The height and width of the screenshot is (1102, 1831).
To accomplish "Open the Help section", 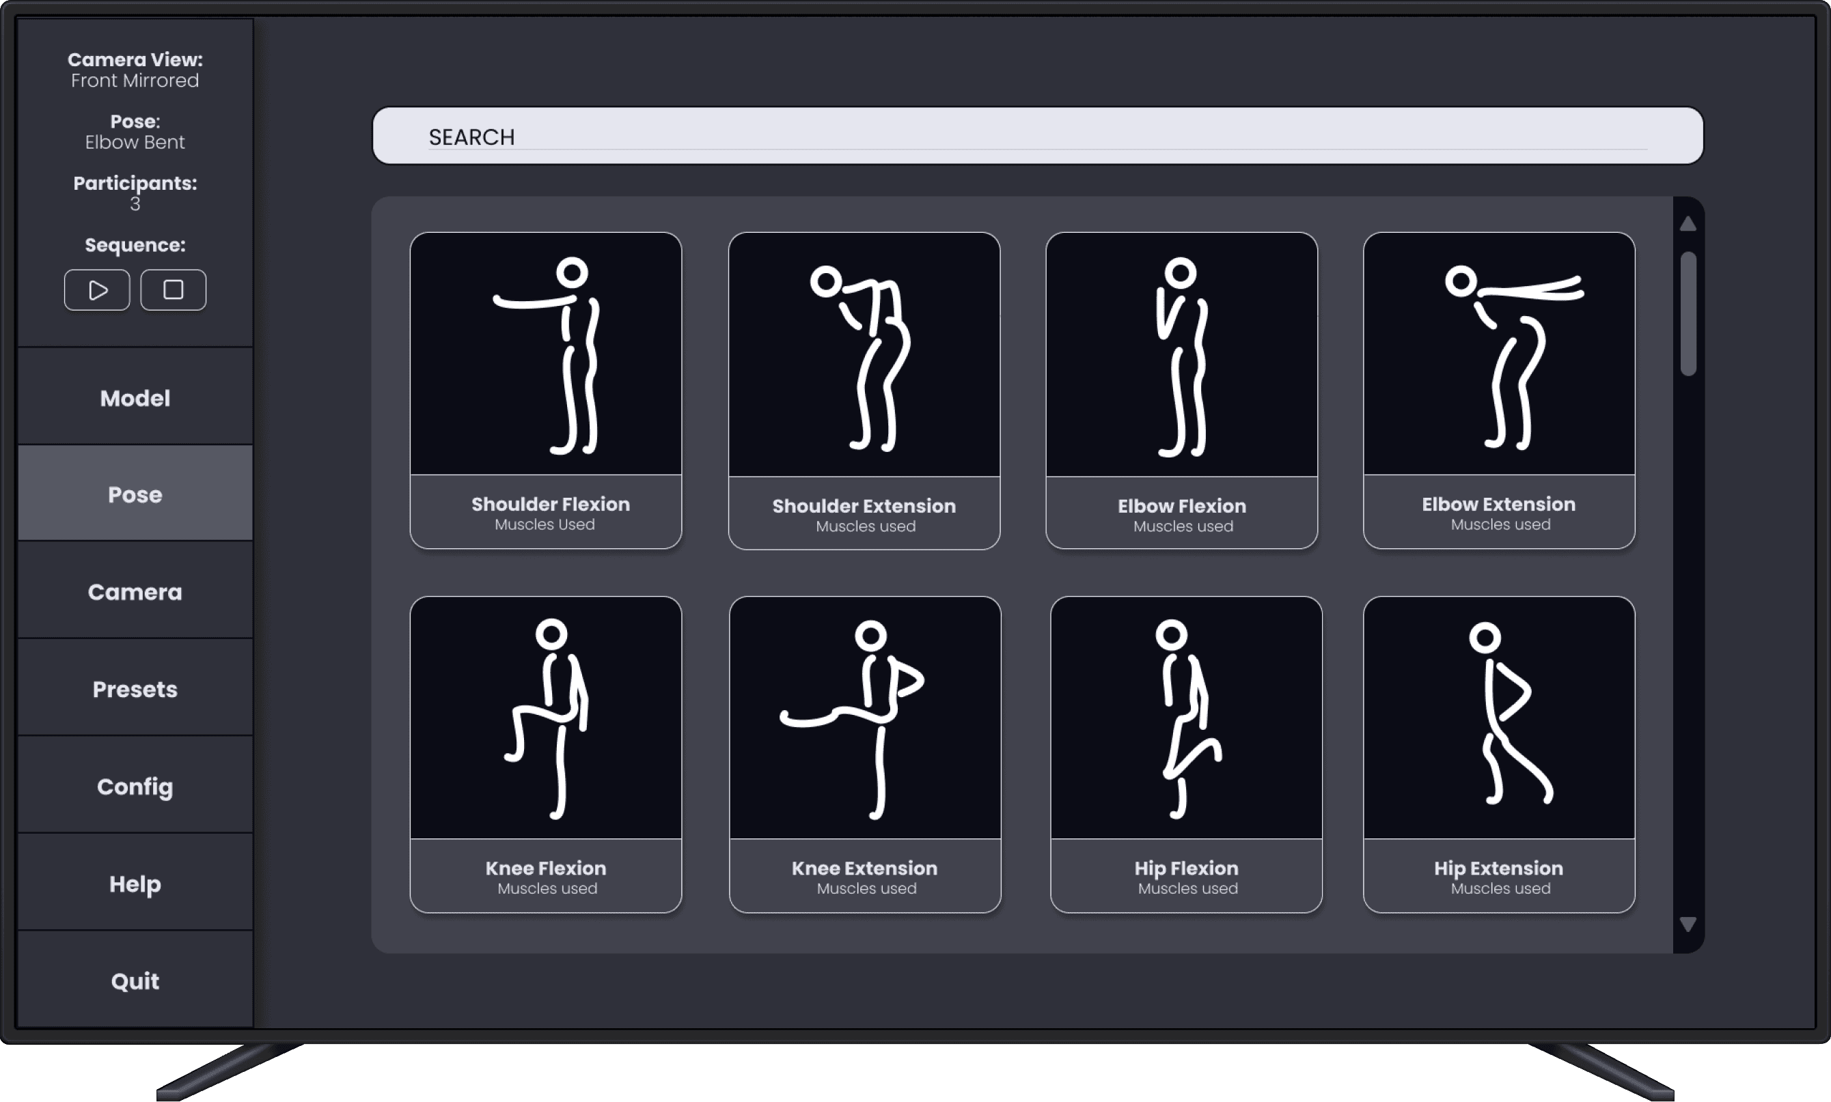I will 135,884.
